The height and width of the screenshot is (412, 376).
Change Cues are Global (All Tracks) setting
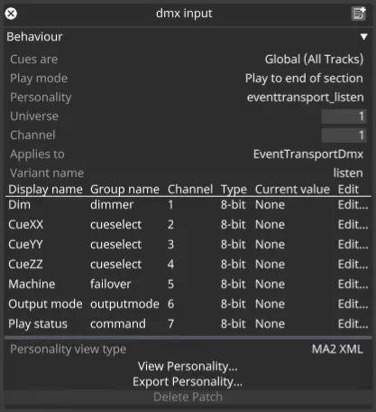[314, 60]
